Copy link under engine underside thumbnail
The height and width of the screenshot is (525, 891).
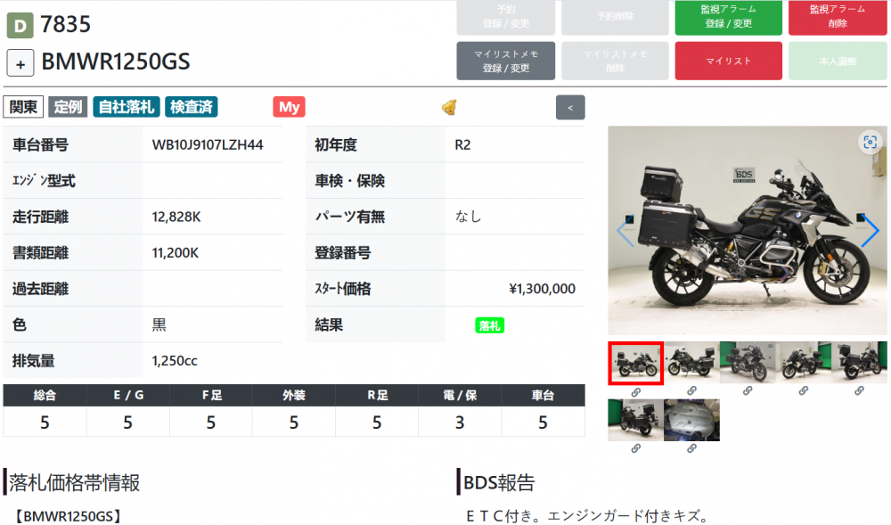pyautogui.click(x=691, y=447)
